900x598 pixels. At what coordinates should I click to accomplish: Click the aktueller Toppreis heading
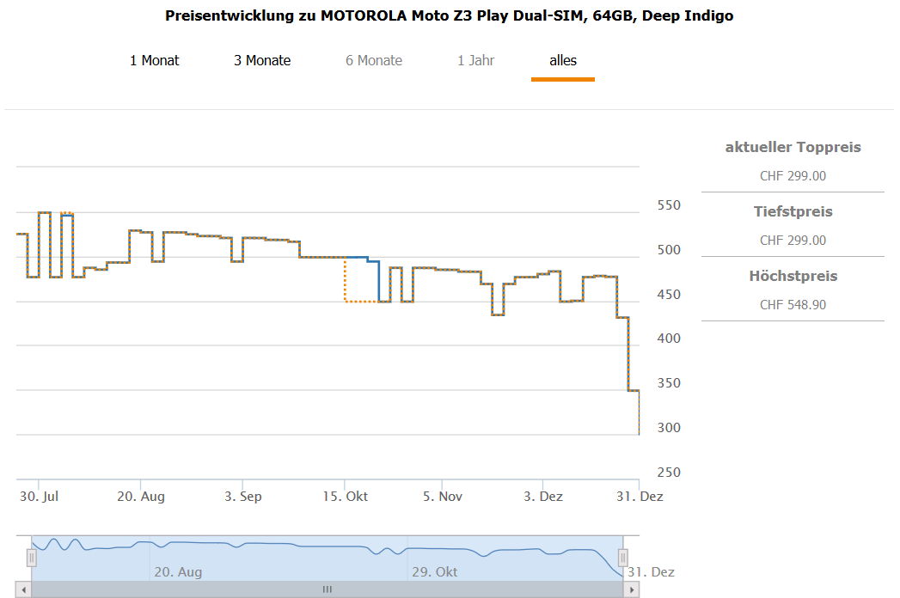coord(793,148)
